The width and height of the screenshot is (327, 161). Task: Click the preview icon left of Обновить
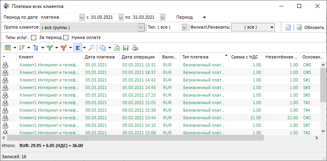tap(288, 27)
